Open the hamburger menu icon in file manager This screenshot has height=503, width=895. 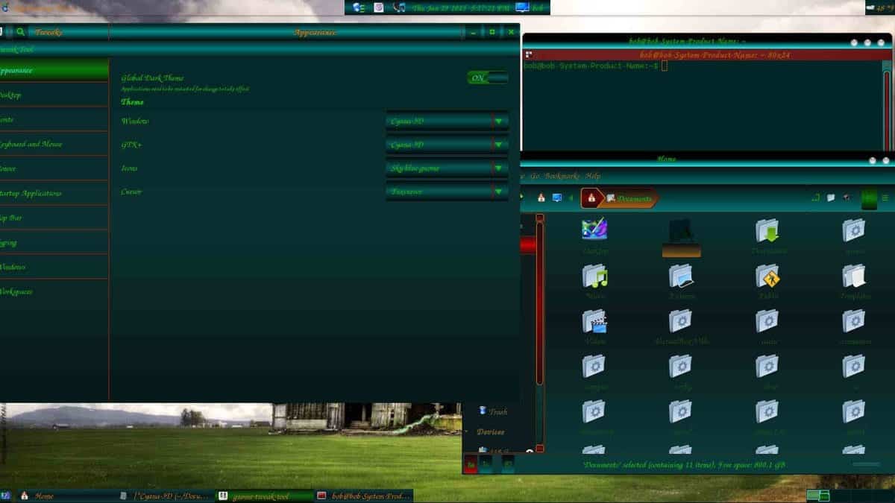pos(885,198)
